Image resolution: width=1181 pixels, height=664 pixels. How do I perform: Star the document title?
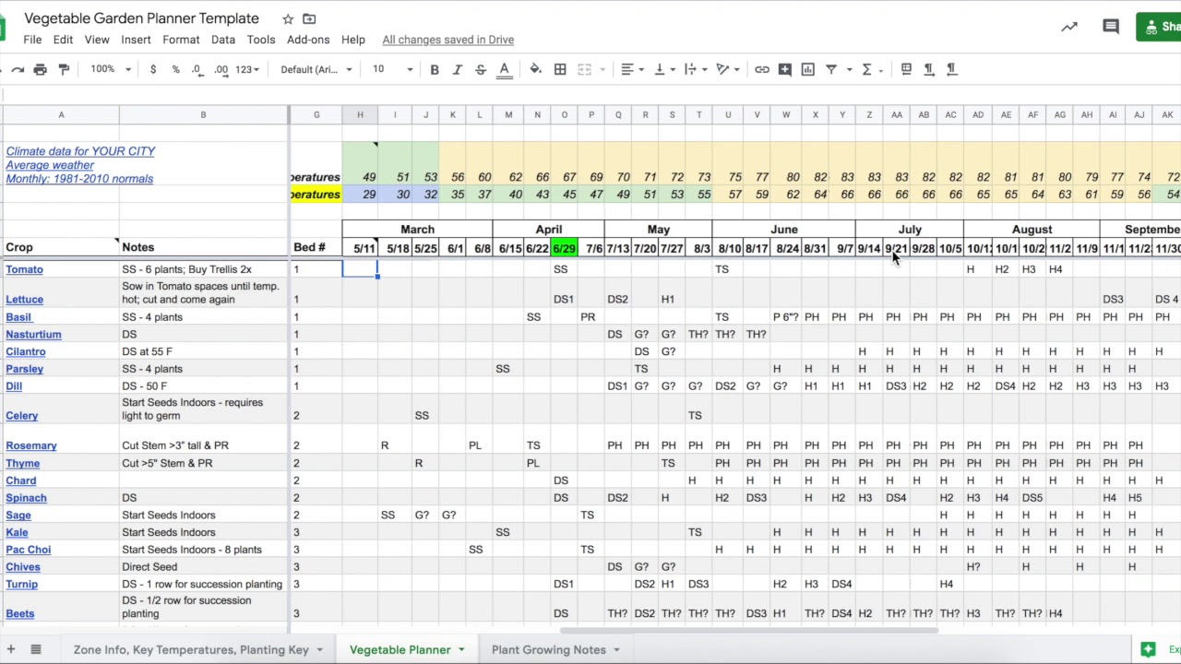point(288,18)
